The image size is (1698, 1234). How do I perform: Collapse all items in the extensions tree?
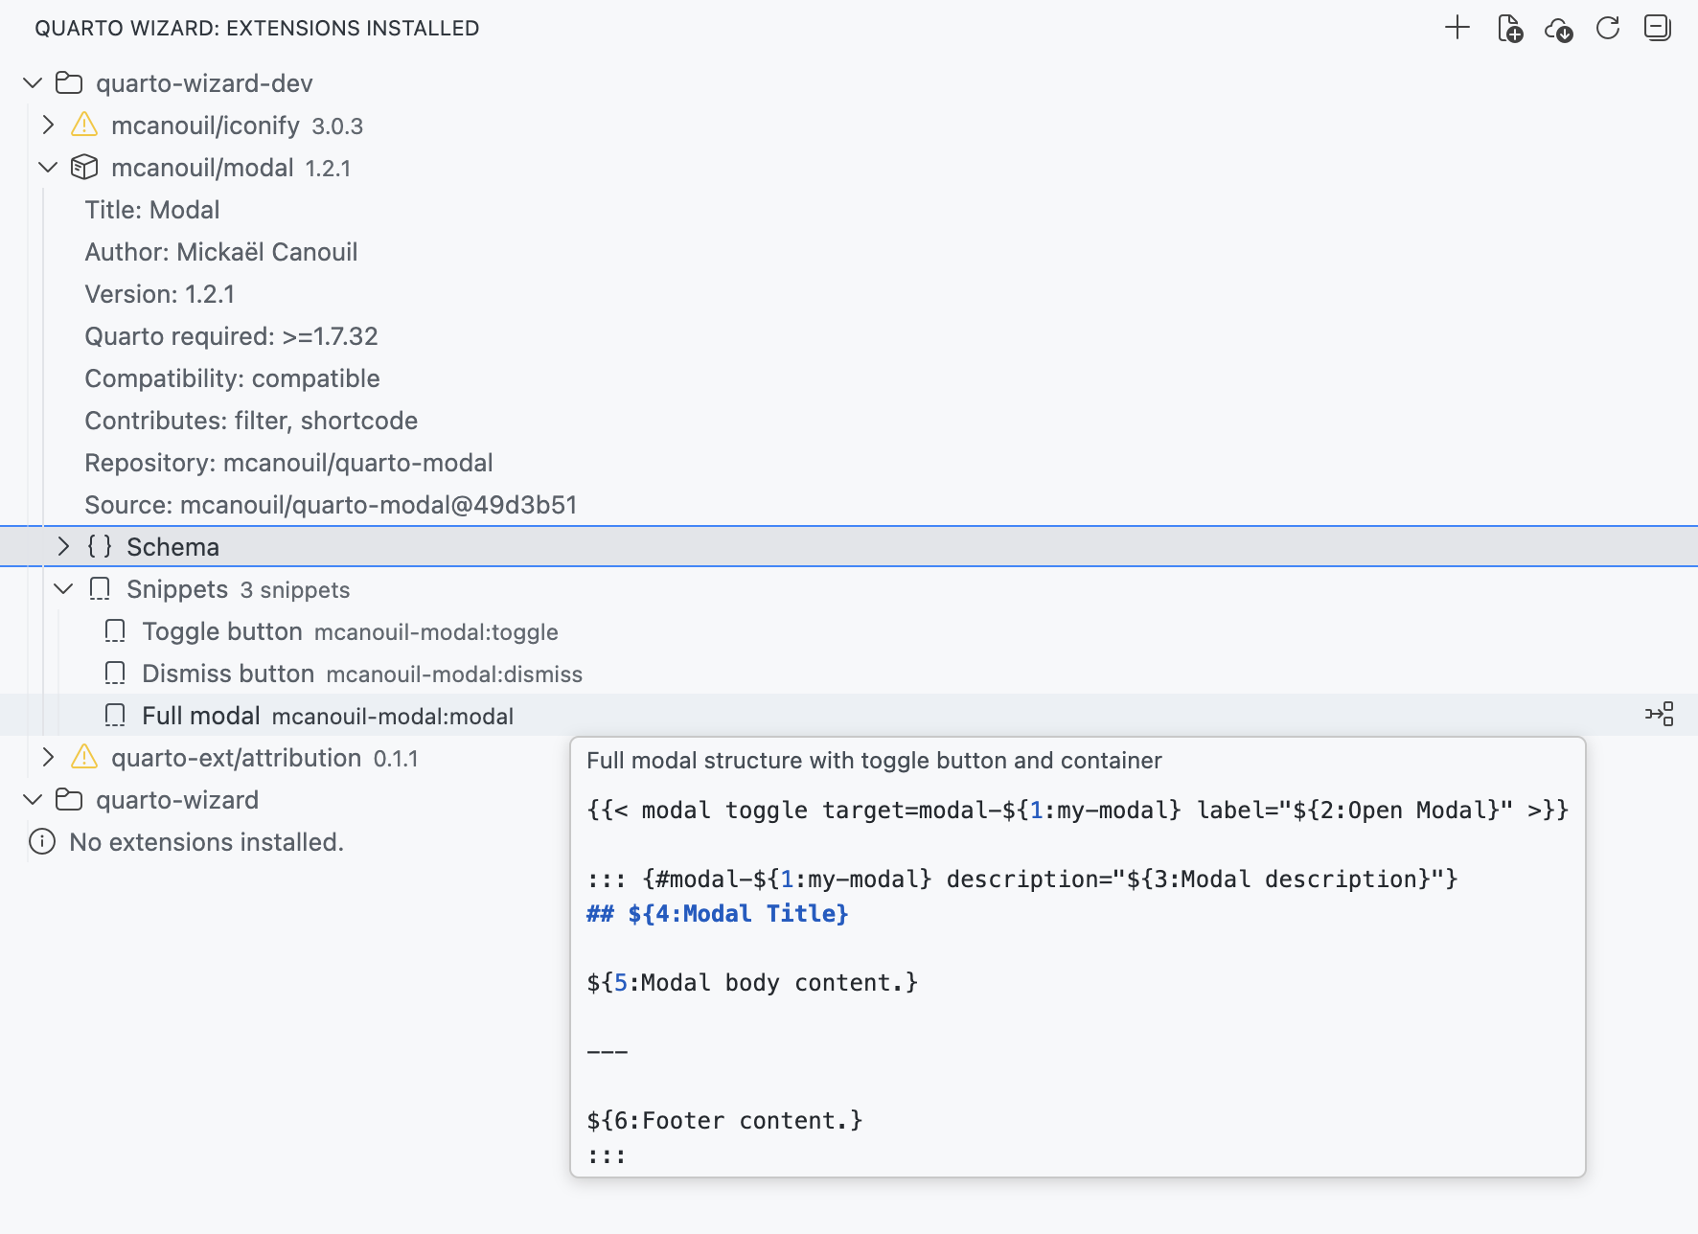click(x=1658, y=28)
